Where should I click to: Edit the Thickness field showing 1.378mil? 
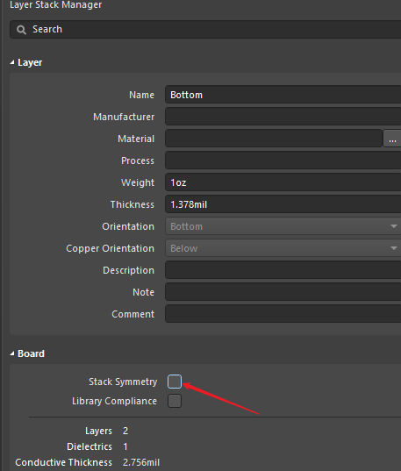click(283, 204)
